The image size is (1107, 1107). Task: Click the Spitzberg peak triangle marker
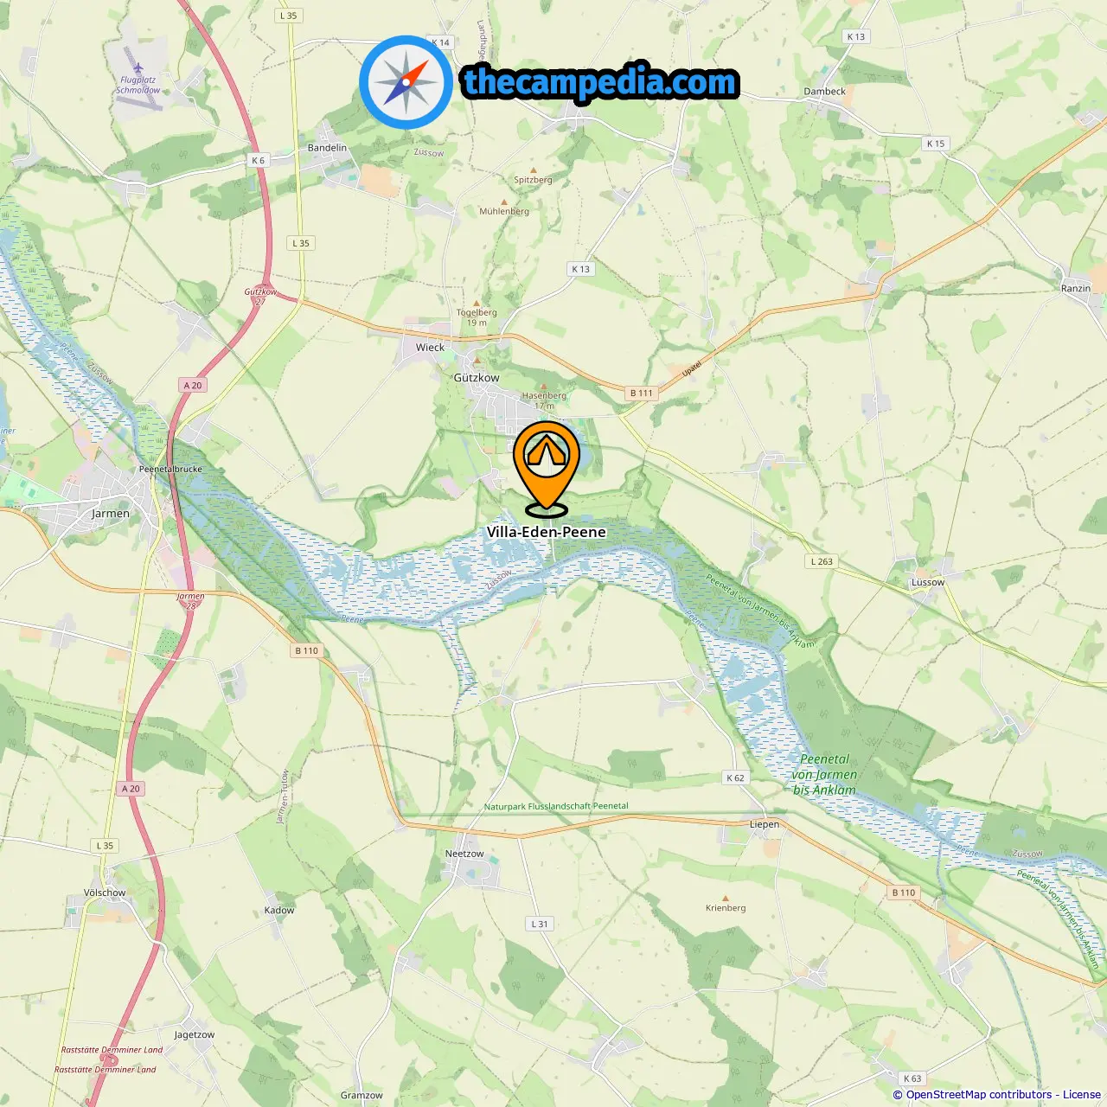pyautogui.click(x=534, y=170)
